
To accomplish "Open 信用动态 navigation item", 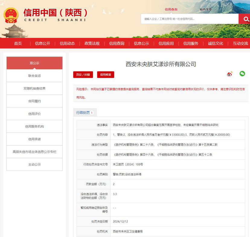I will tap(67, 43).
